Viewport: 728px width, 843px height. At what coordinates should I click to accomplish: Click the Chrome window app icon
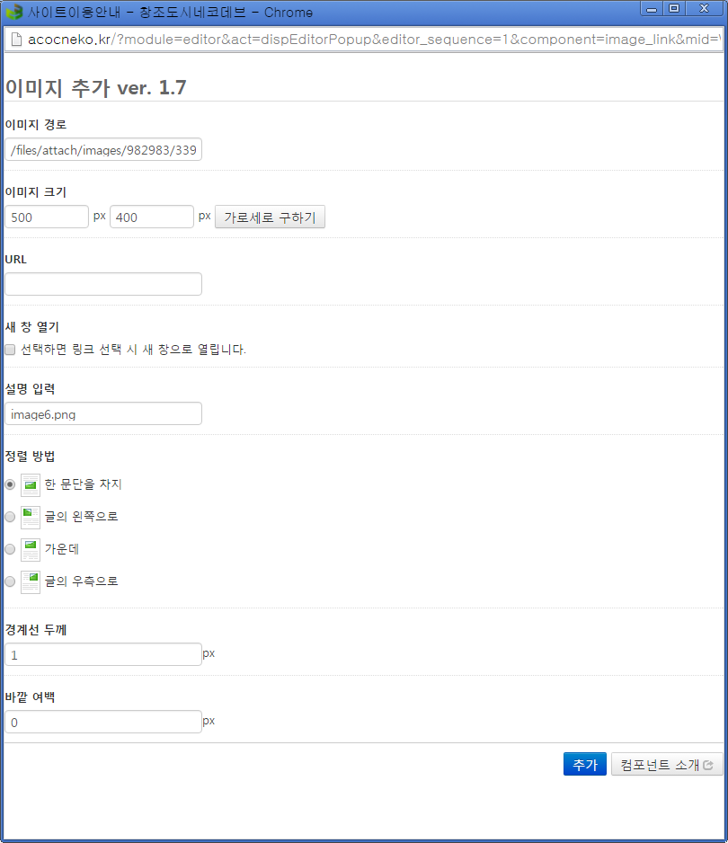click(14, 12)
